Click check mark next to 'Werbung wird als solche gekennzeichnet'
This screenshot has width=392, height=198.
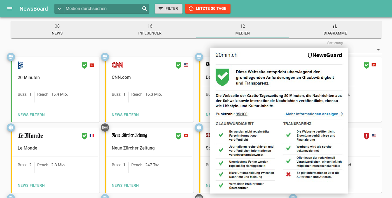pyautogui.click(x=288, y=149)
